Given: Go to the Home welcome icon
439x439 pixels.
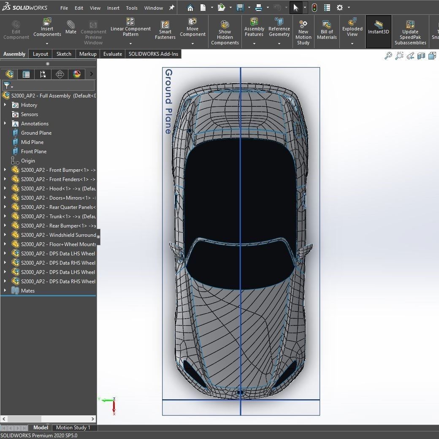Looking at the screenshot, I should 190,8.
